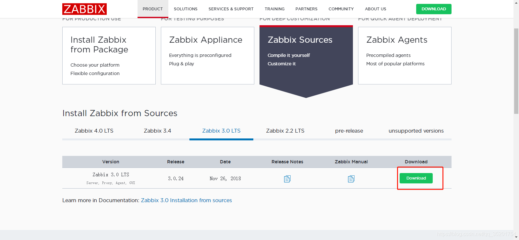
Task: Open the SOLUTIONS menu
Action: pyautogui.click(x=186, y=9)
